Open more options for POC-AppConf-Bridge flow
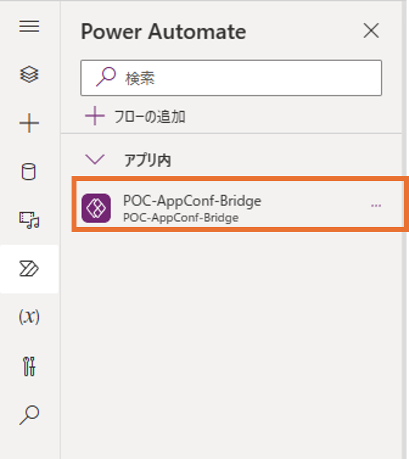The width and height of the screenshot is (409, 459). pos(376,205)
